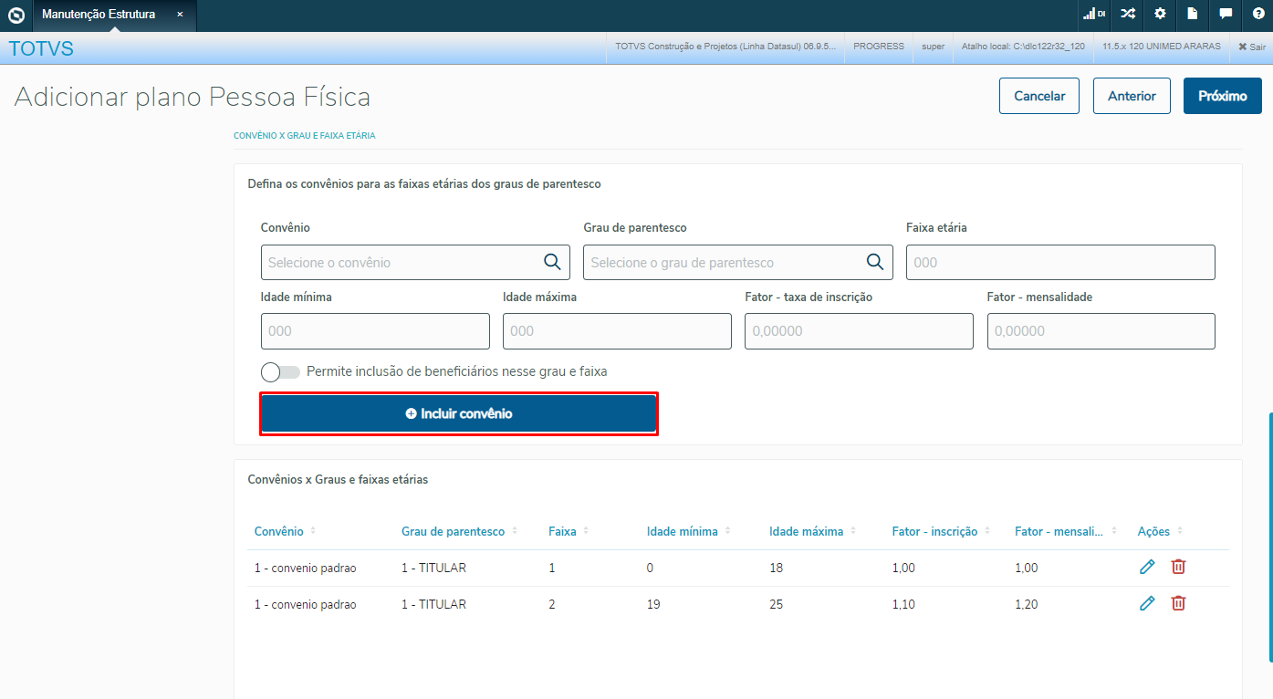Click Idade máxima value 18
Screen dimensions: 1273x699
(x=776, y=568)
